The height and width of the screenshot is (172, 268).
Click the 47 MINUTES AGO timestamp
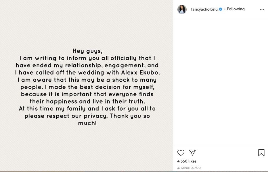point(189,168)
